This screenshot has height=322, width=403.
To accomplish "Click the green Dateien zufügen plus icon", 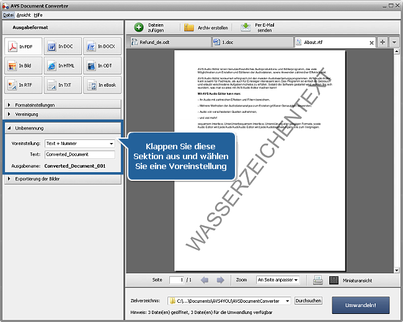I will [x=139, y=27].
